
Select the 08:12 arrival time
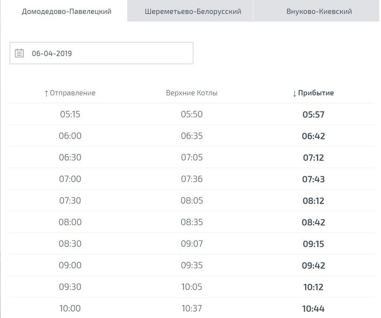[313, 201]
